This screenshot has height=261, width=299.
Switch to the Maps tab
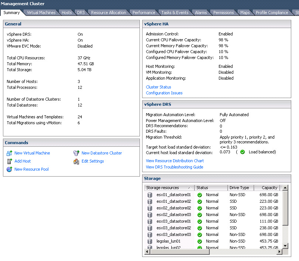245,13
